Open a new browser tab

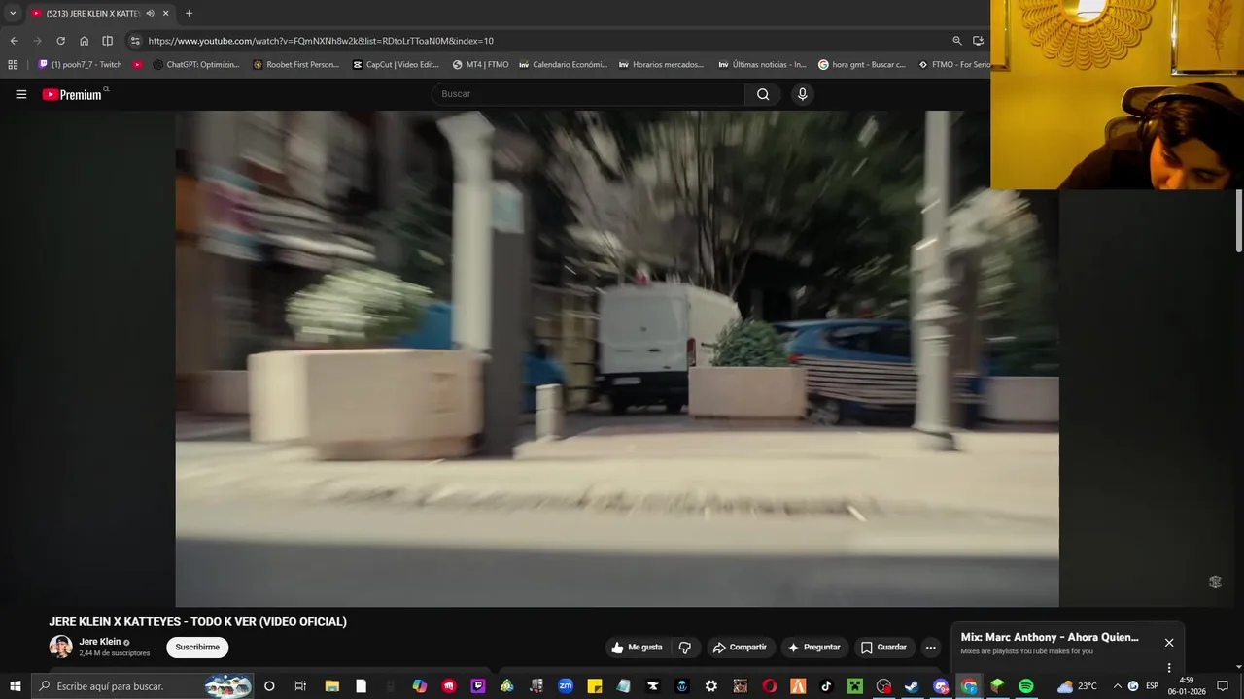click(189, 14)
